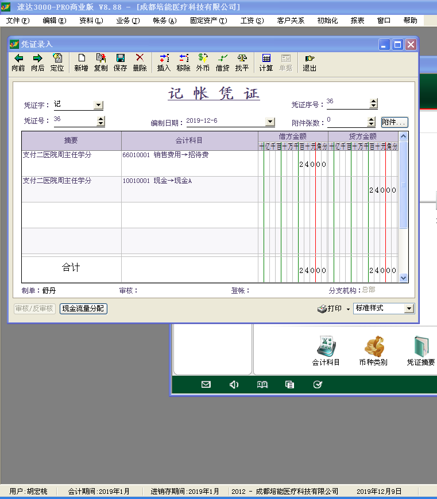The image size is (437, 499).
Task: Open the 编制日期 date dropdown
Action: coord(270,122)
